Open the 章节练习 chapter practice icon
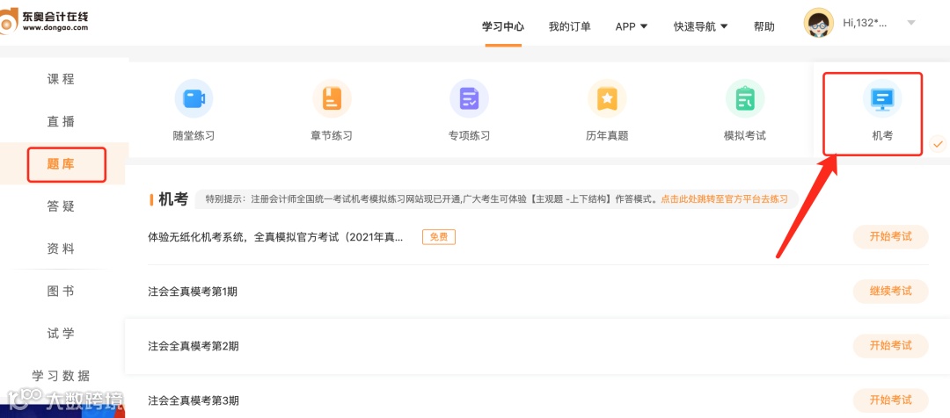Screen dimensions: 950x418 click(332, 98)
